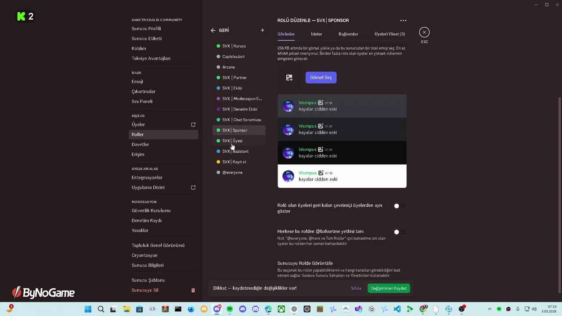This screenshot has height=316, width=562.
Task: Open the Windows Start menu
Action: coord(87,309)
